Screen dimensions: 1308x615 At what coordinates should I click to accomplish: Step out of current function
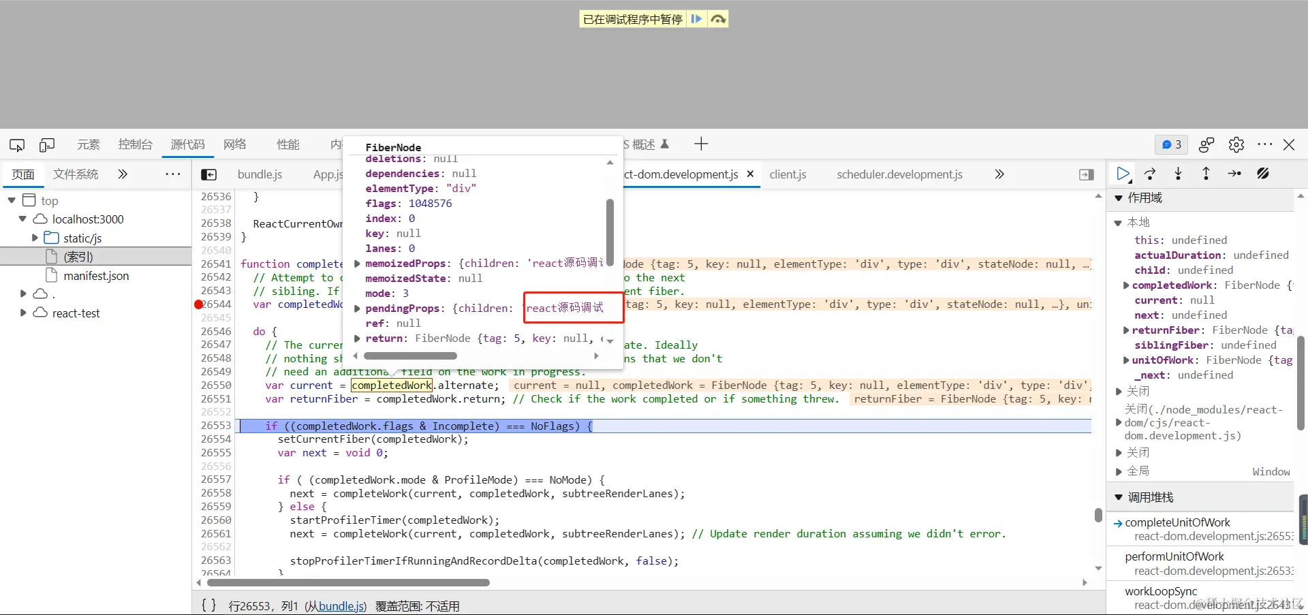coord(1206,174)
